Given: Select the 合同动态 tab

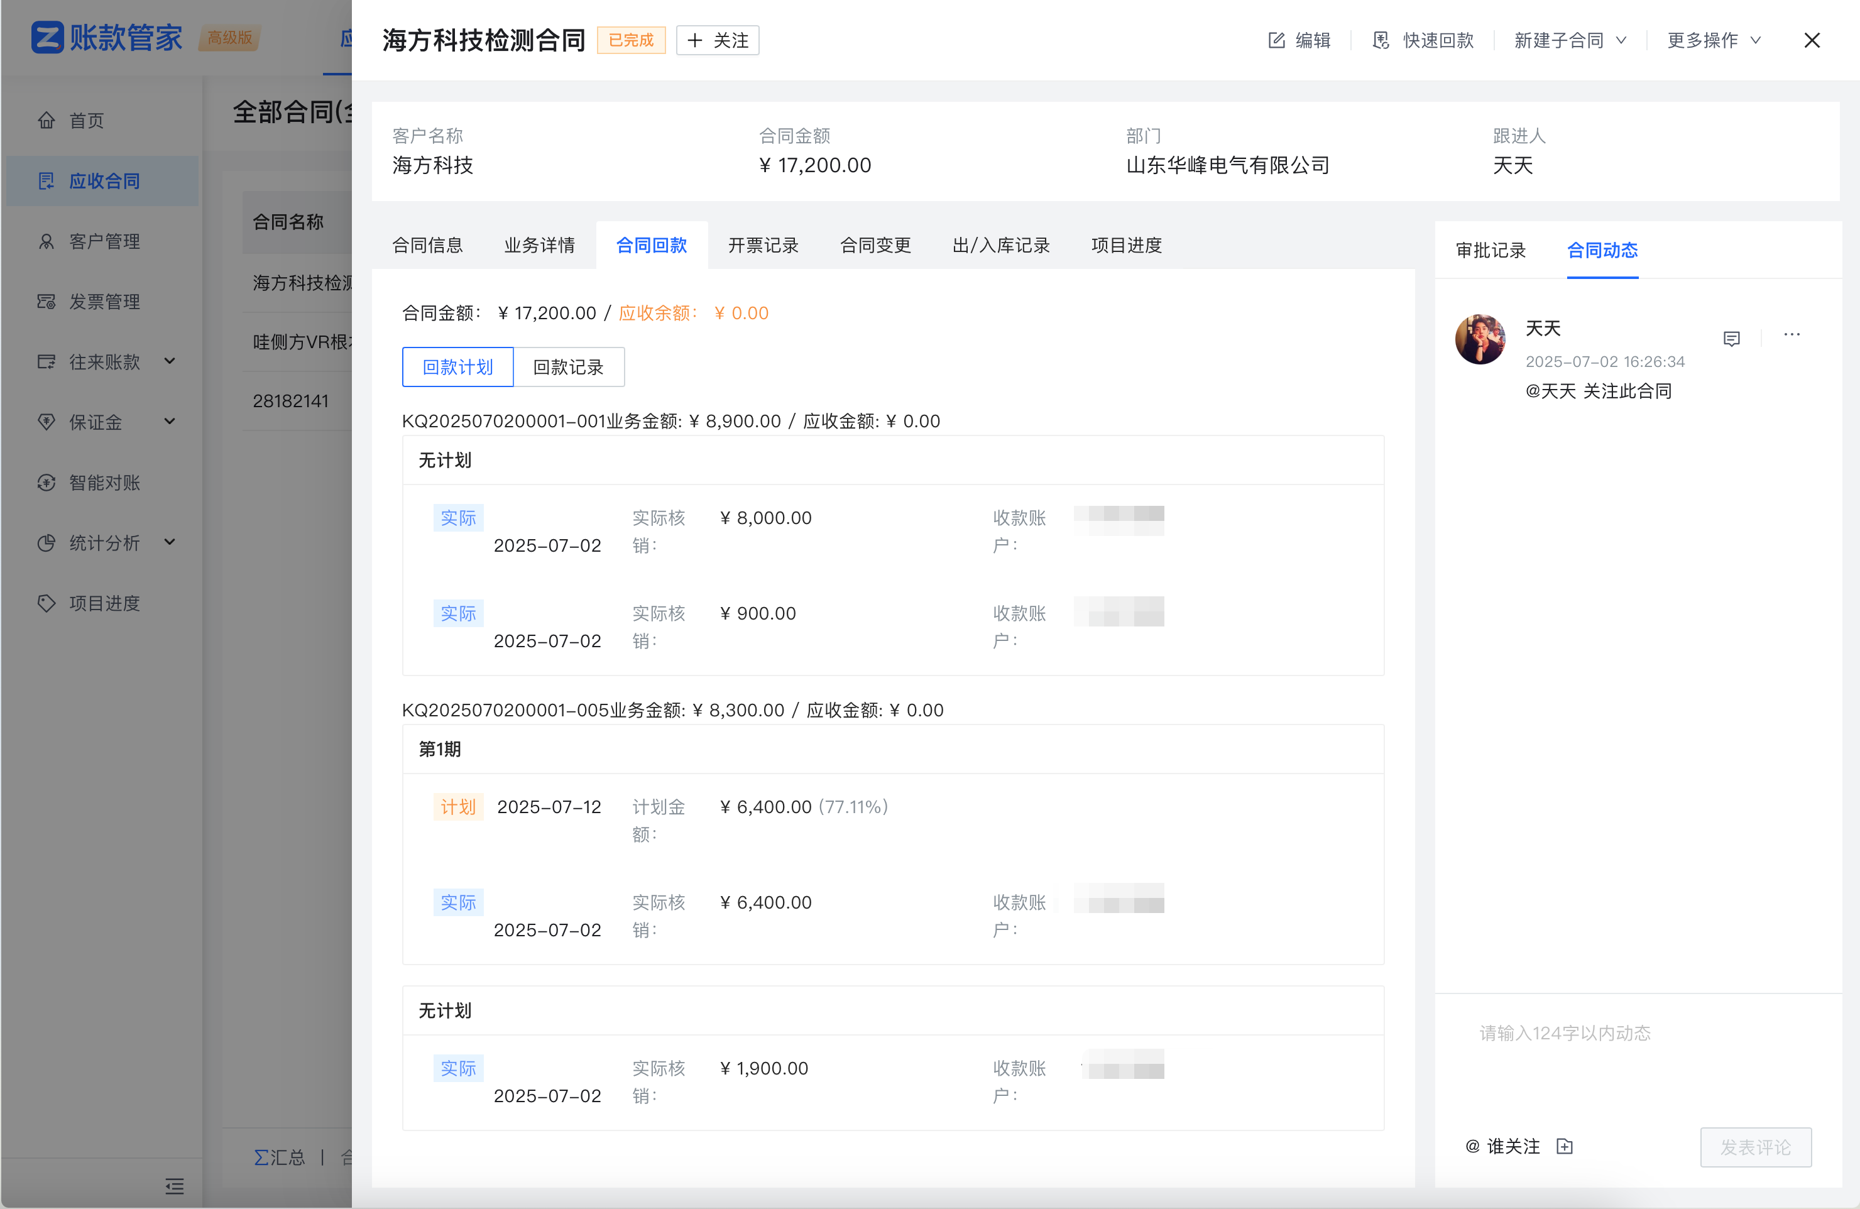Looking at the screenshot, I should pos(1602,250).
